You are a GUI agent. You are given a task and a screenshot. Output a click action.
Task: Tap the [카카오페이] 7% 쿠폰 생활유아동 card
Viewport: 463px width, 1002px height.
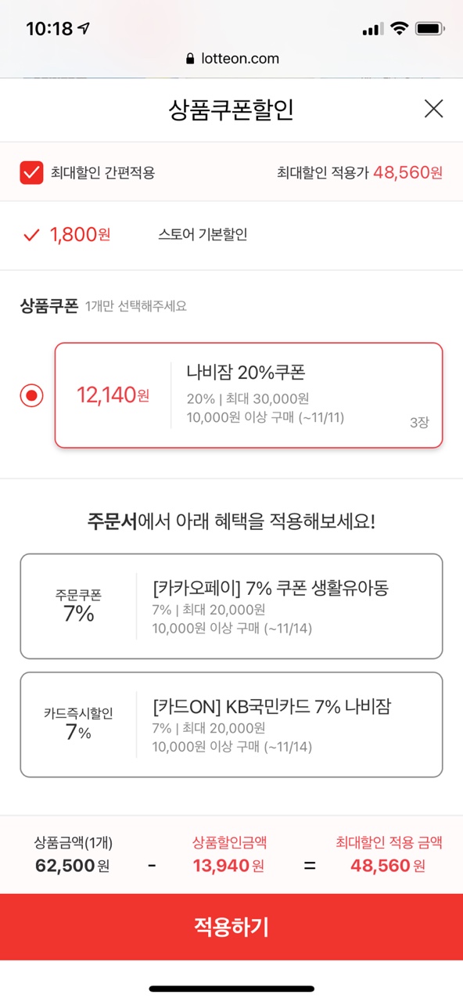[x=231, y=607]
